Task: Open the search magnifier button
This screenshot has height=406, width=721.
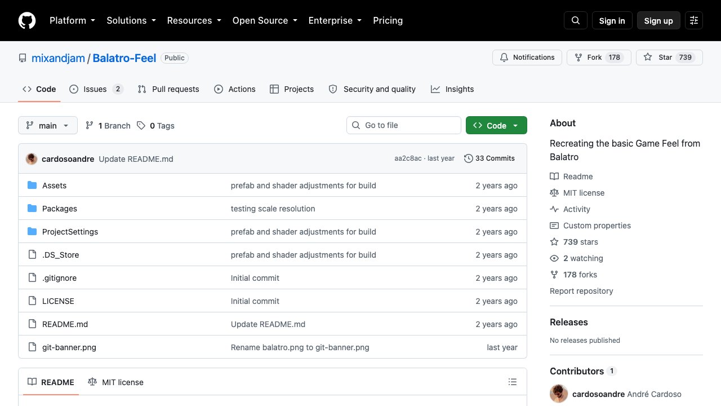Action: [576, 20]
